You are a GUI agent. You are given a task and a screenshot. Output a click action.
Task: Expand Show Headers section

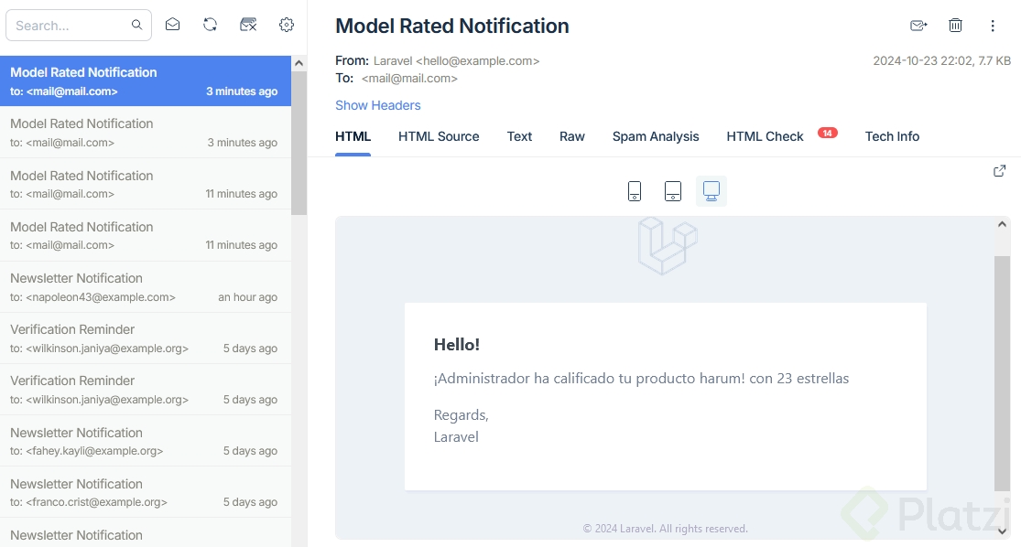pos(378,105)
